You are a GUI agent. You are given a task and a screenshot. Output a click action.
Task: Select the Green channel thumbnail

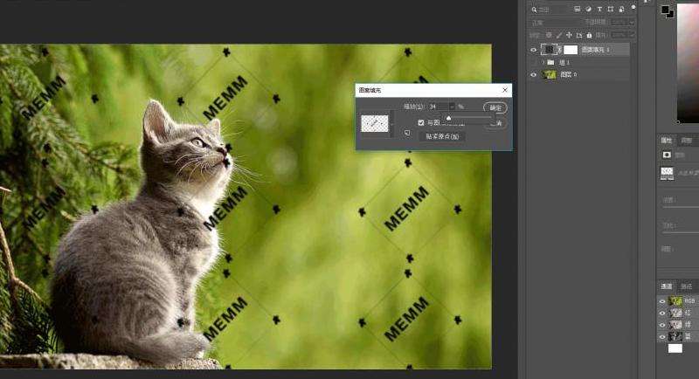pyautogui.click(x=675, y=325)
